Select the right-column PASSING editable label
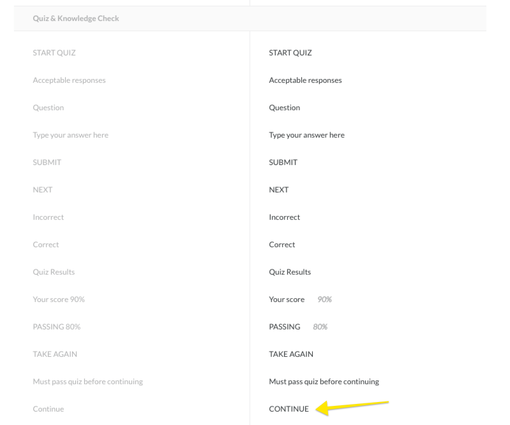Viewport: 510px width, 425px height. pos(285,327)
